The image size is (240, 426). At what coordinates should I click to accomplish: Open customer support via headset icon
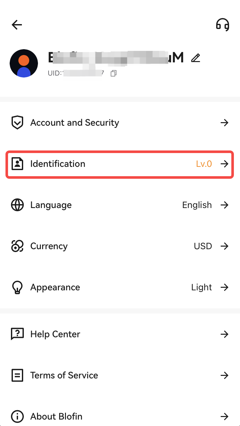click(223, 24)
